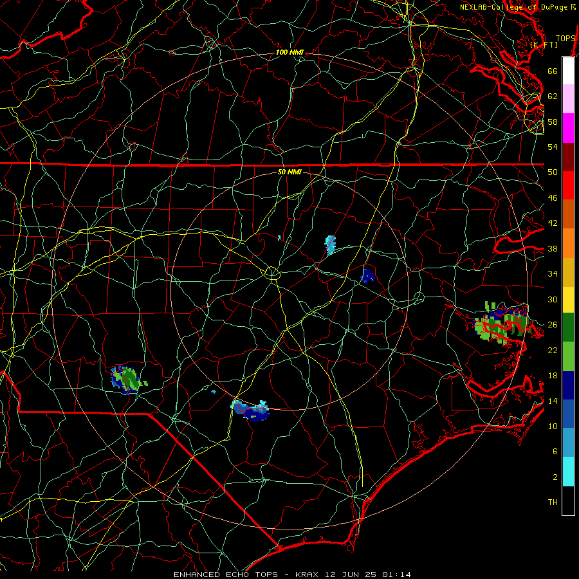Pick the gold legend swatch
This screenshot has height=579, width=579.
pos(568,272)
